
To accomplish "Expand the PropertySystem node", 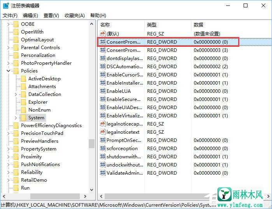I will coord(8,149).
